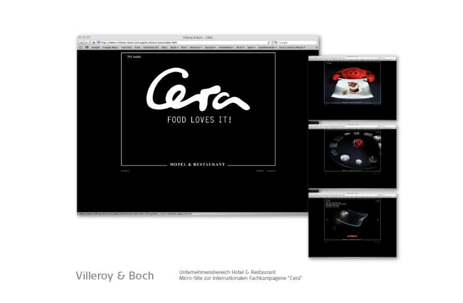Click the Safari back arrow button
This screenshot has height=303, width=463.
click(80, 42)
